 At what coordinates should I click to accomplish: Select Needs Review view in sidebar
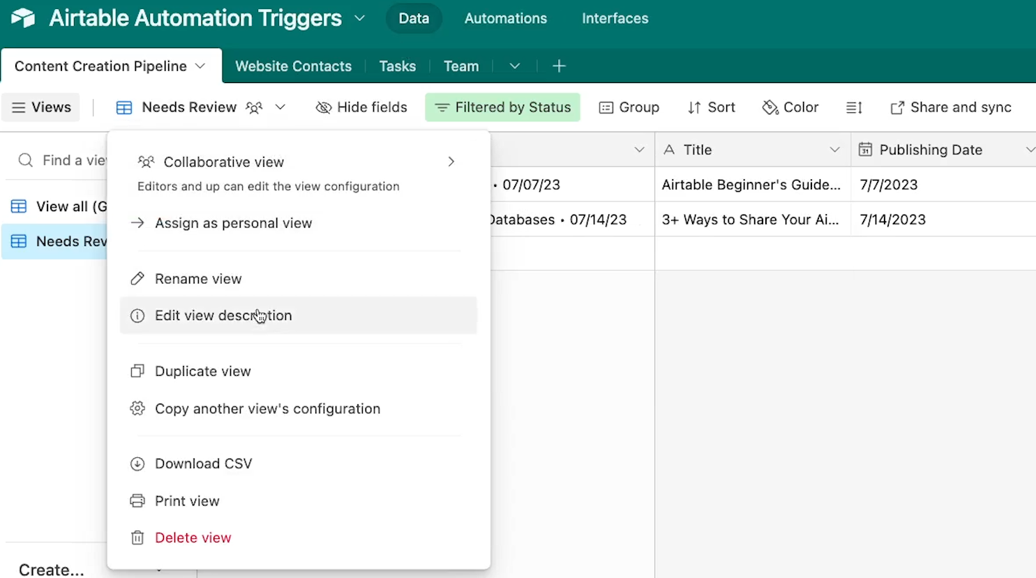56,241
